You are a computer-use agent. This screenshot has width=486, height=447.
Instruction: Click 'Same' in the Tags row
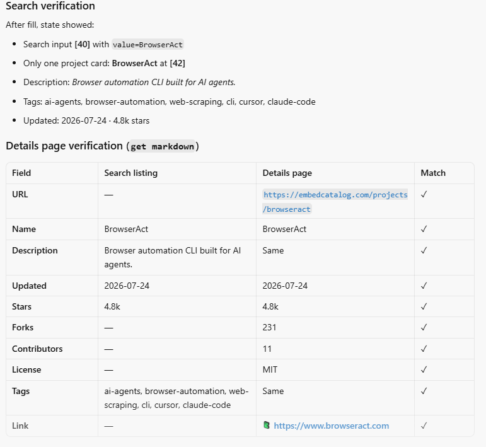point(273,391)
